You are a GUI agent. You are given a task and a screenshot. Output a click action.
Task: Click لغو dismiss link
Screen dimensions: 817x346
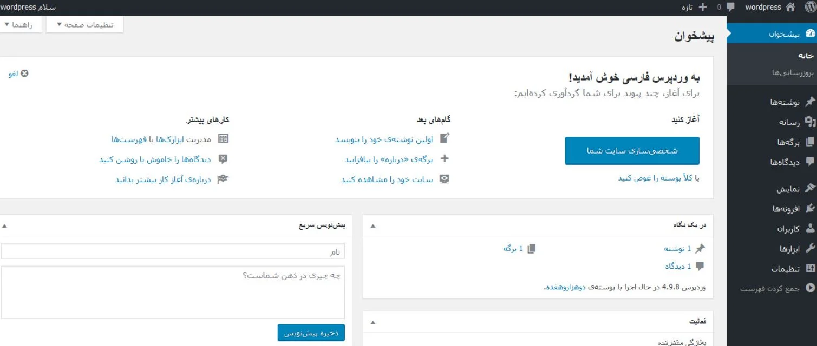tap(13, 74)
